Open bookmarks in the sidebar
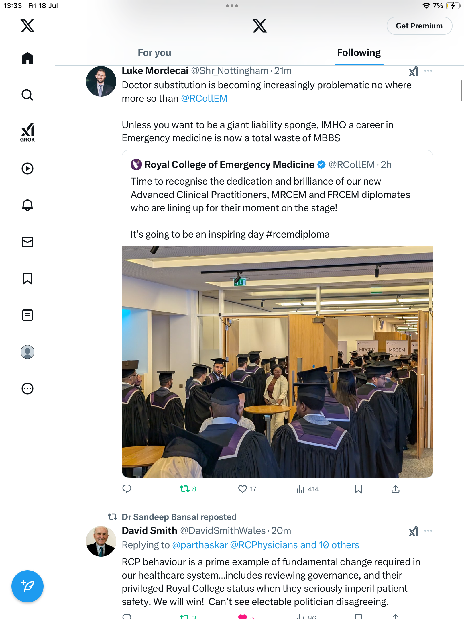 coord(27,279)
